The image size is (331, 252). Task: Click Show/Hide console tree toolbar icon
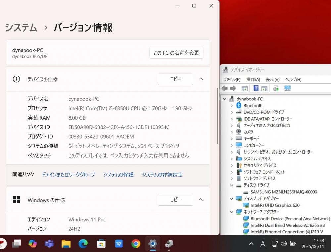pos(245,88)
